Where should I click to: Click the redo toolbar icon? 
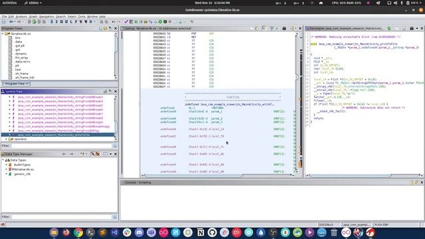tap(118, 22)
